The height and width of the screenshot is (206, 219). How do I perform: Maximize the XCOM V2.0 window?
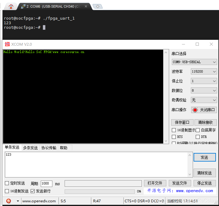(197, 44)
